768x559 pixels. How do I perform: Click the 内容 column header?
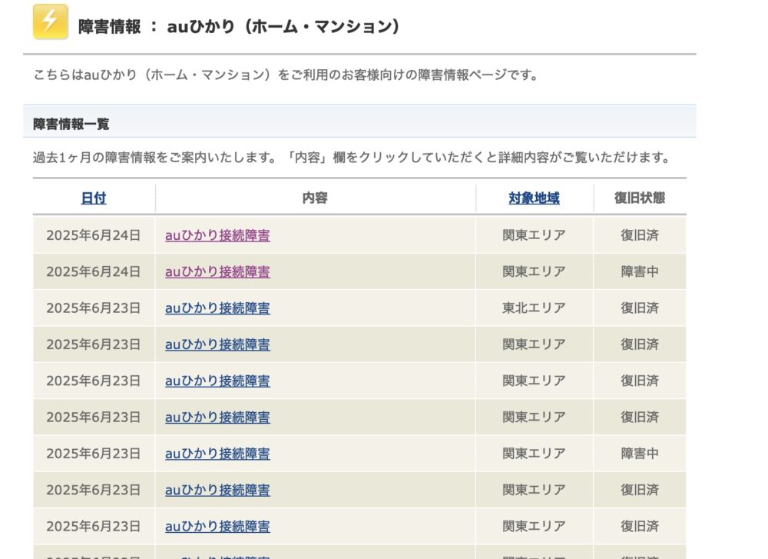coord(315,198)
